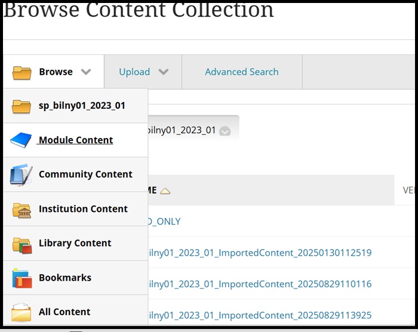Click the bilny01_2023_01 breadcrumb text
Image resolution: width=418 pixels, height=332 pixels.
point(182,130)
